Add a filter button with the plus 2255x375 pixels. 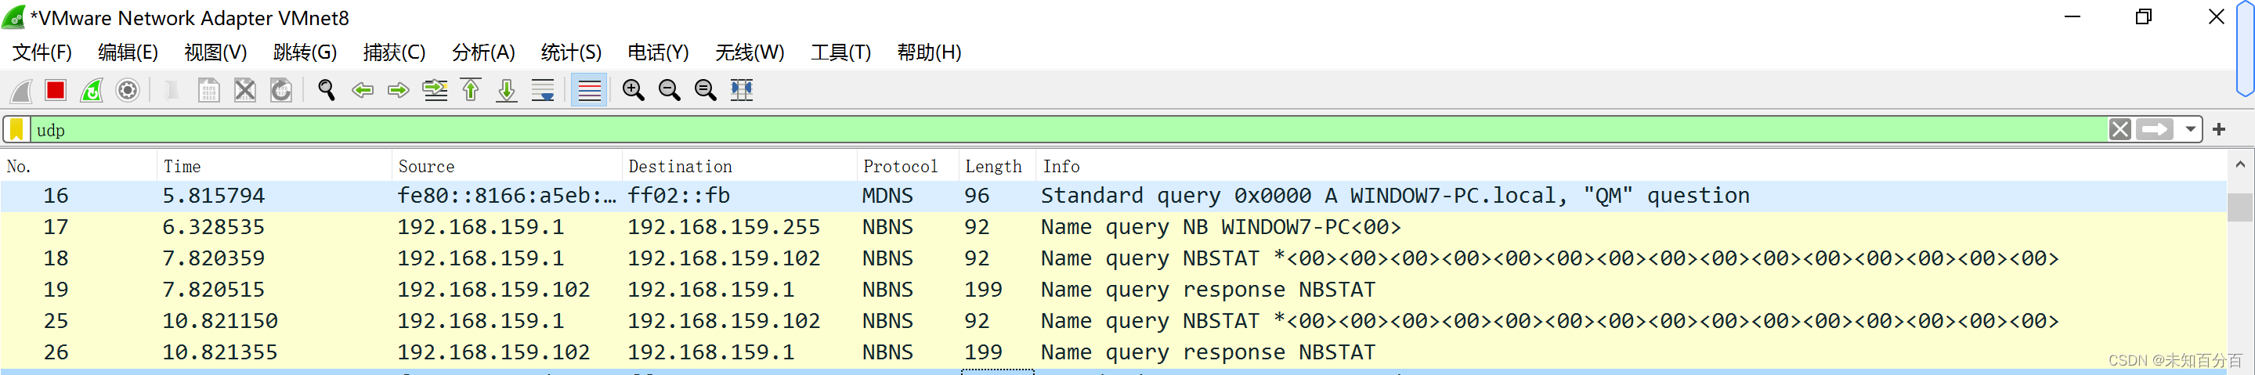click(2219, 130)
